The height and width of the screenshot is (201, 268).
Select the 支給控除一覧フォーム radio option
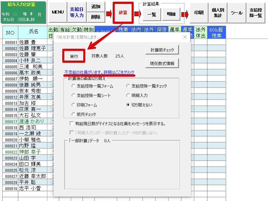73,86
